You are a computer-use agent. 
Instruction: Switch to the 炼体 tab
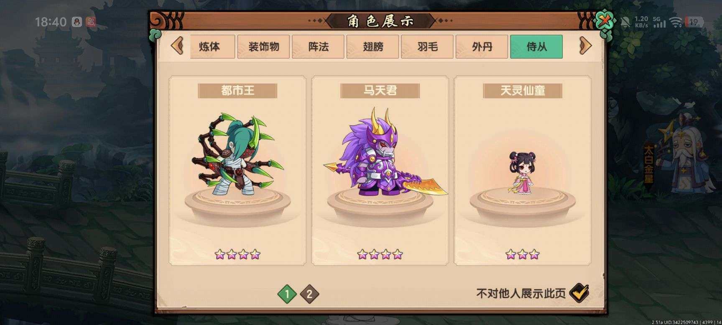click(209, 46)
